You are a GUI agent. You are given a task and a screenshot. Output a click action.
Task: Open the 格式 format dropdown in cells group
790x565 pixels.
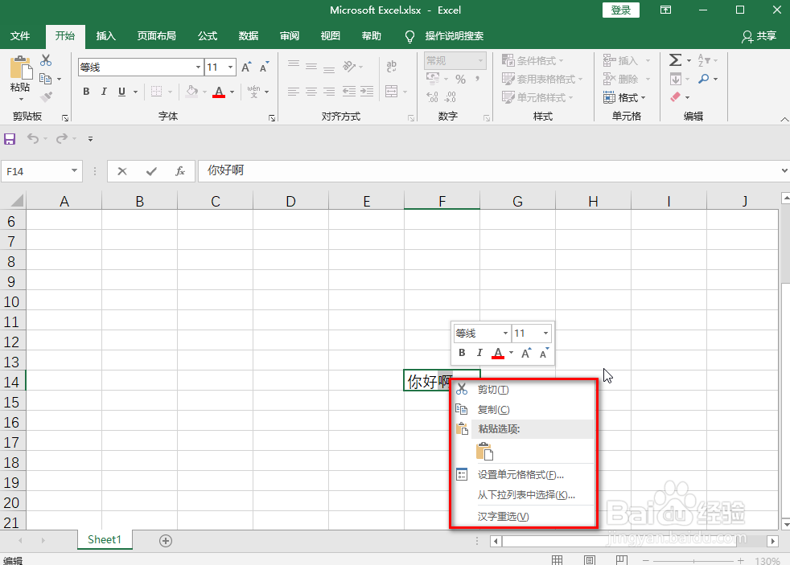[624, 97]
